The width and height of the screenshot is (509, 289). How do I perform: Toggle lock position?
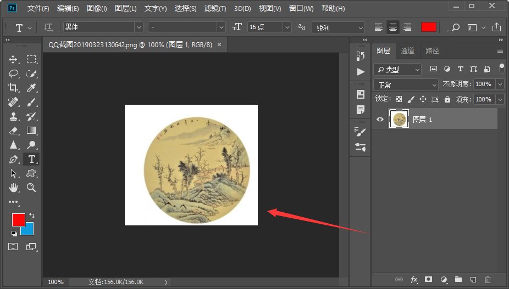(x=423, y=99)
